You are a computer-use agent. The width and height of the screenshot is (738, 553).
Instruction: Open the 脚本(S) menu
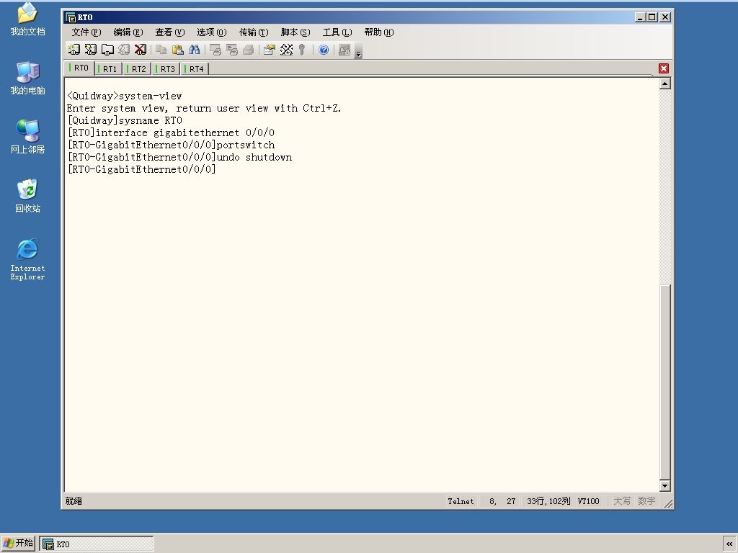pyautogui.click(x=295, y=32)
